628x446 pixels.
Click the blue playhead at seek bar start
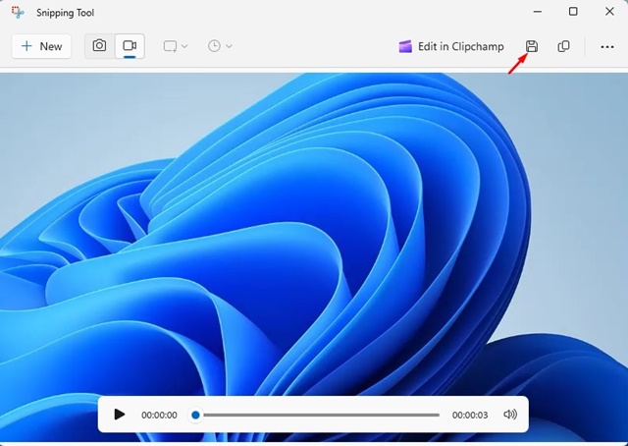click(196, 415)
